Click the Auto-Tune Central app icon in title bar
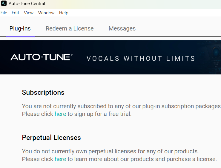Viewport: 221px width, 168px height. 4,4
